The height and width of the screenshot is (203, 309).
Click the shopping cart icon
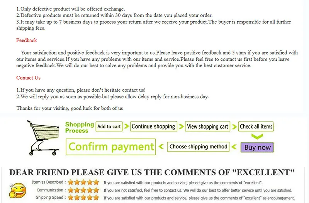[x=42, y=137]
